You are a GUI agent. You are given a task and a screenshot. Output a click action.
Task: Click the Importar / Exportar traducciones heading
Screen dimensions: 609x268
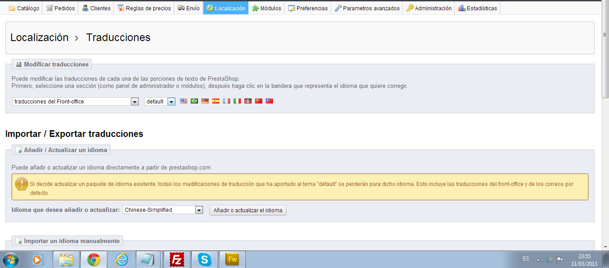pyautogui.click(x=74, y=134)
